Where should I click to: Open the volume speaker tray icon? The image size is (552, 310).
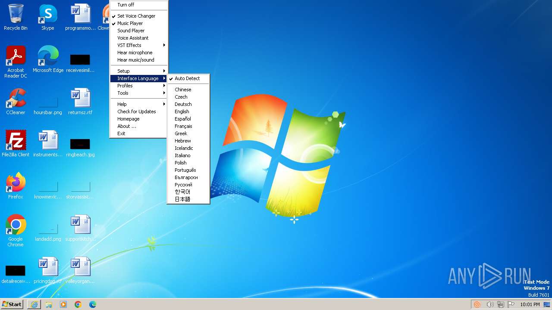[x=490, y=304]
